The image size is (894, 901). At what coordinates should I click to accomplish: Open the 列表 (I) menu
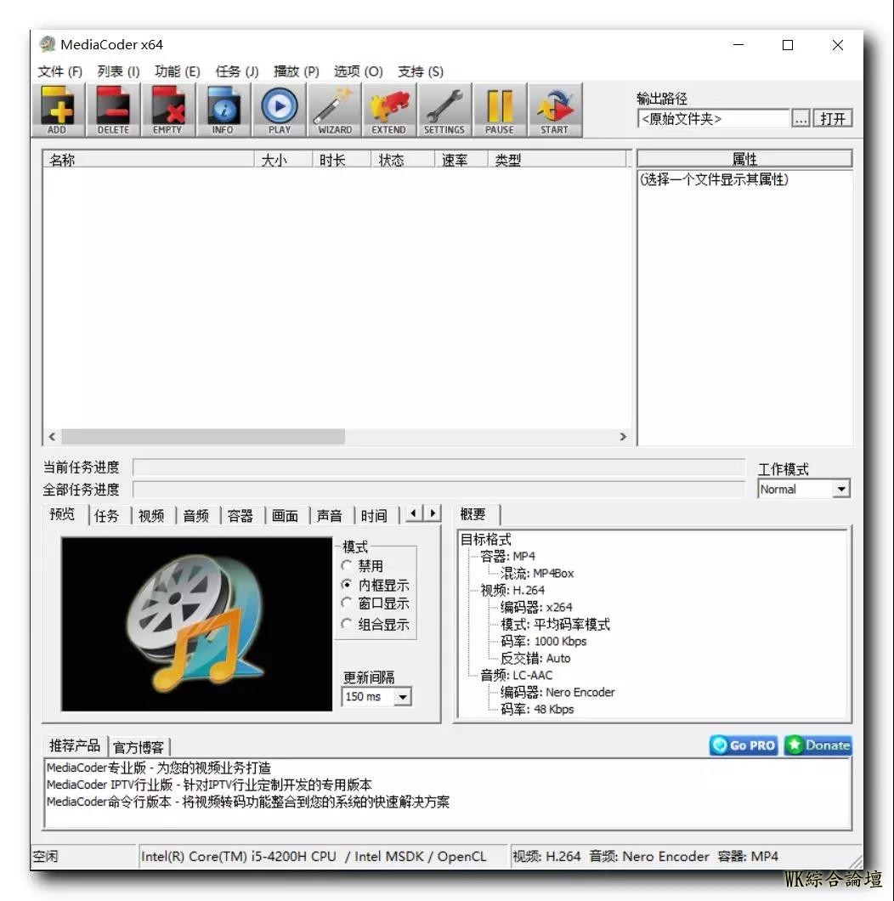coord(118,71)
